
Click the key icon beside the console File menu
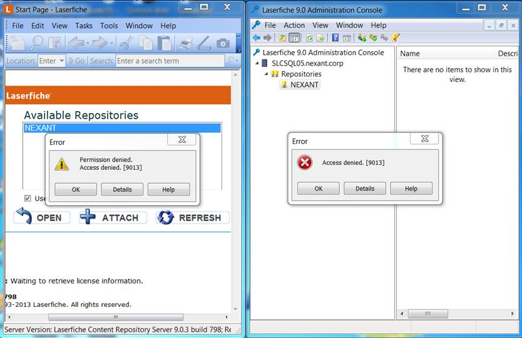coord(256,25)
